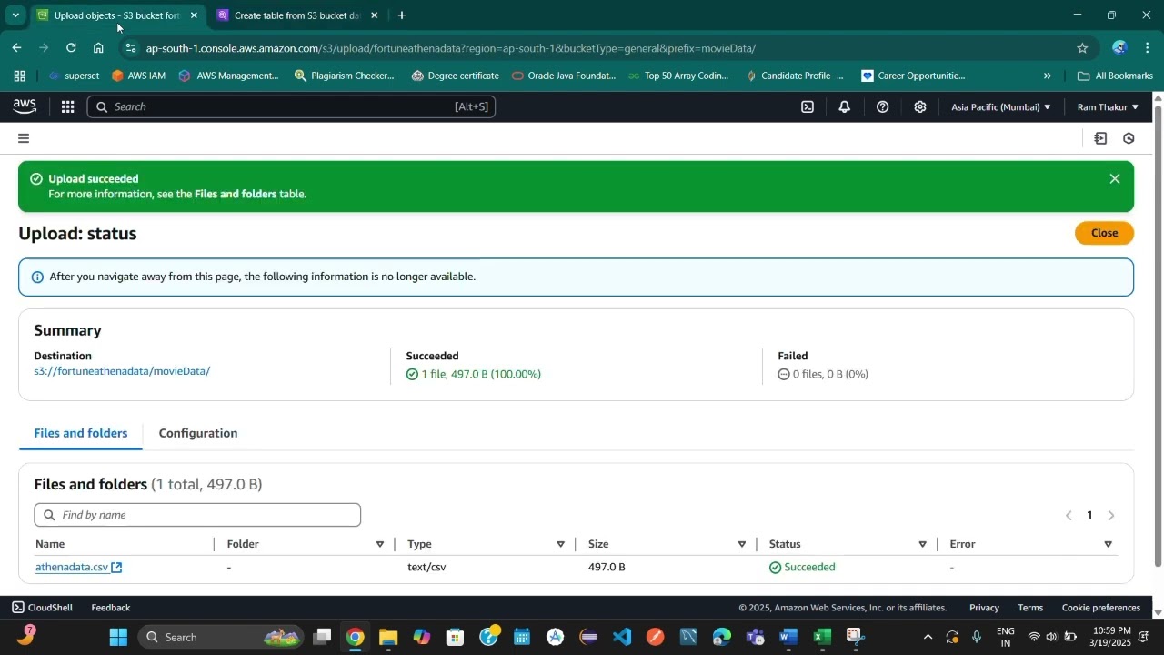
Task: Open the Privacy footer link
Action: 984,608
